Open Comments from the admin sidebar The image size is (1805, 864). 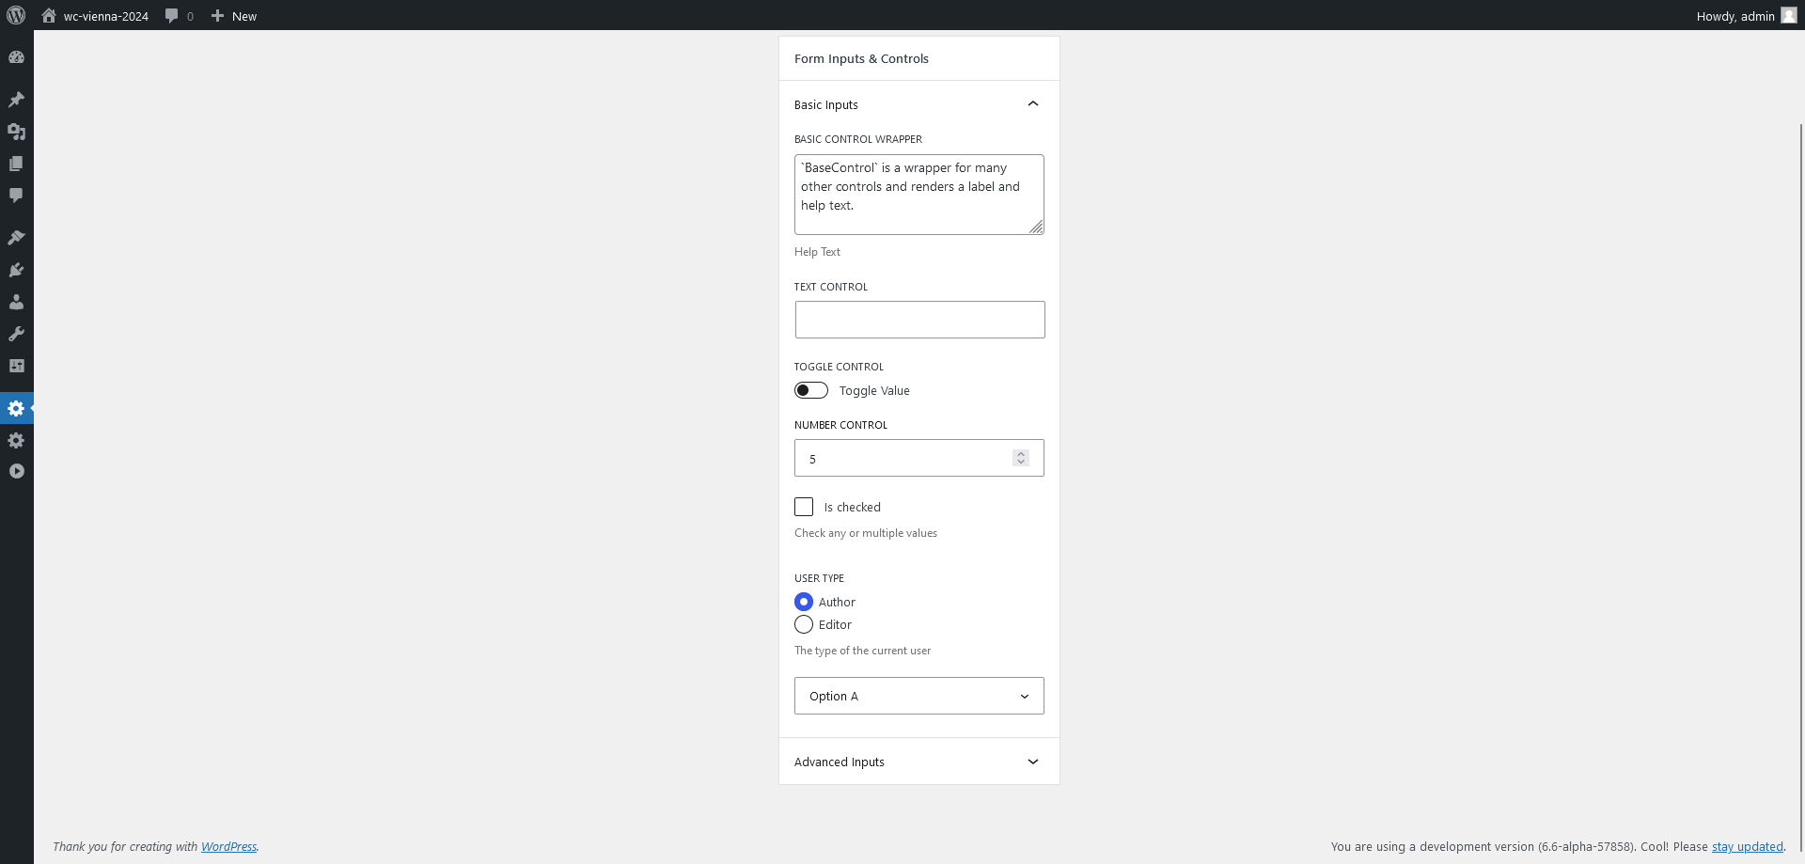16,196
